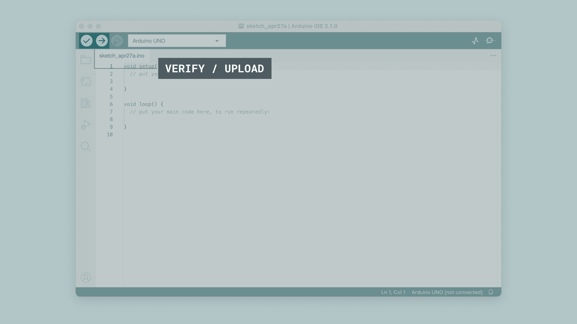Open the user account profile icon
This screenshot has height=324, width=577.
click(x=86, y=277)
